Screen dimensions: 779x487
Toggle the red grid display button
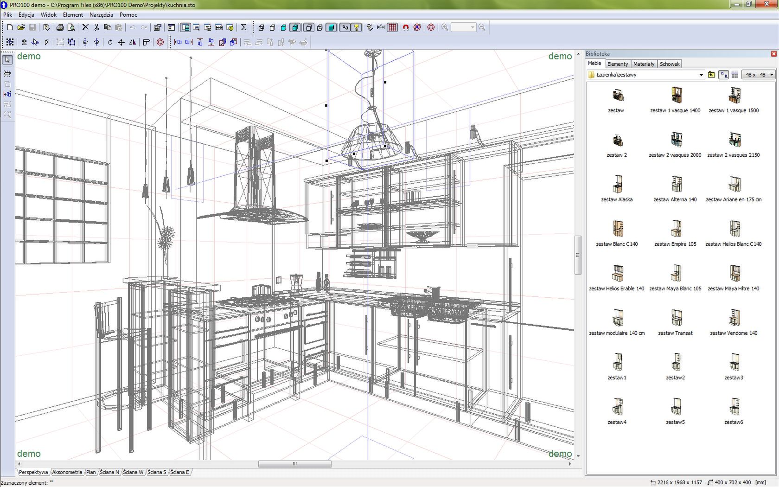[x=392, y=27]
